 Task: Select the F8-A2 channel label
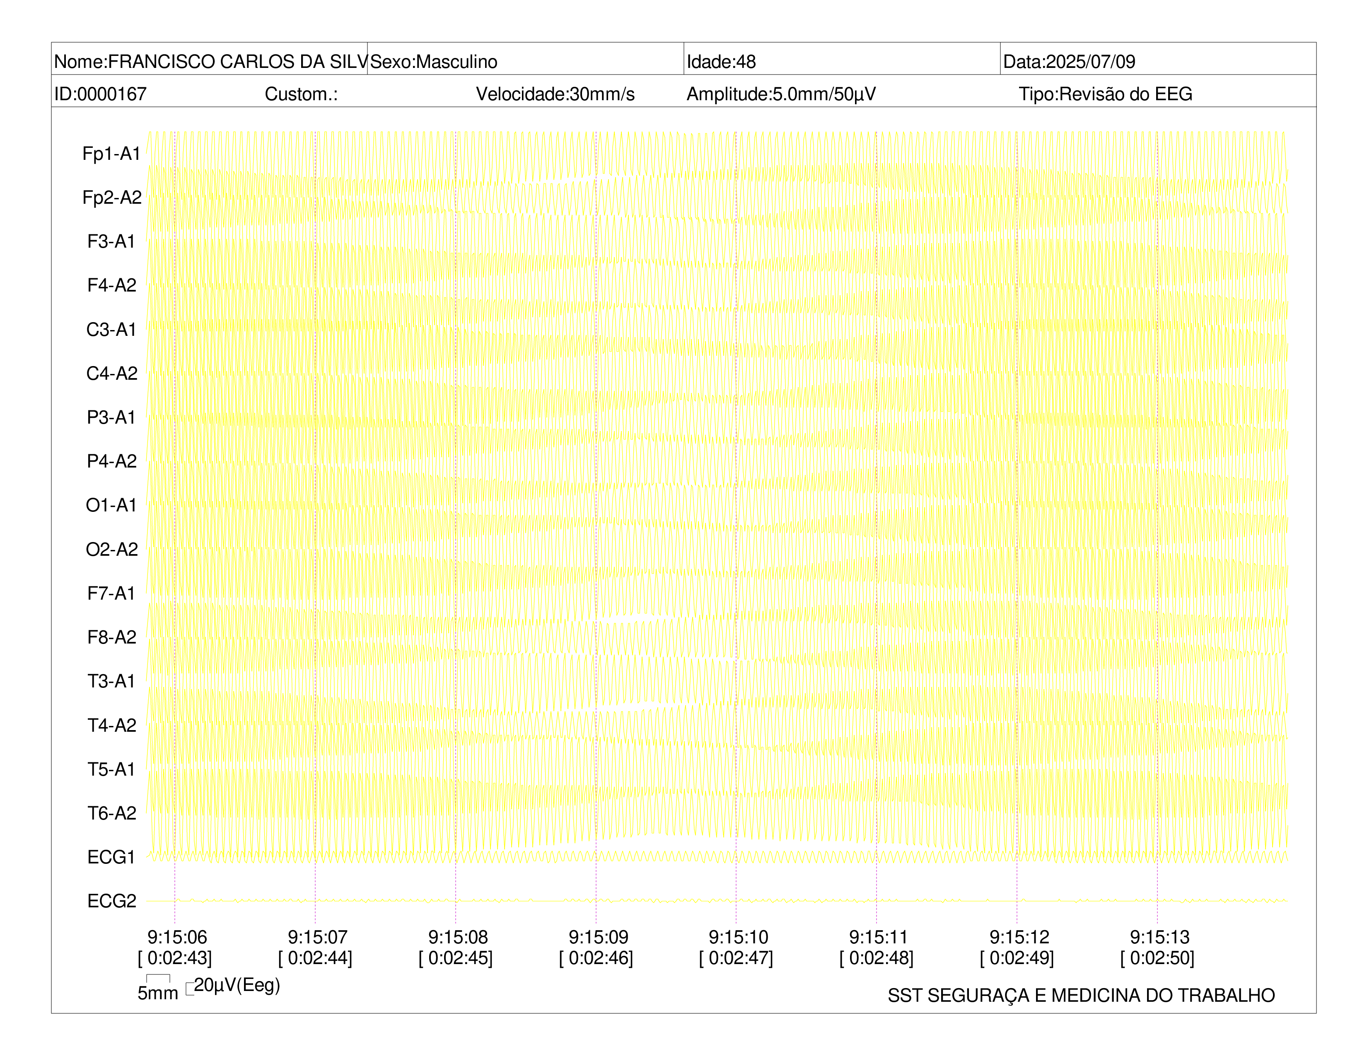111,637
